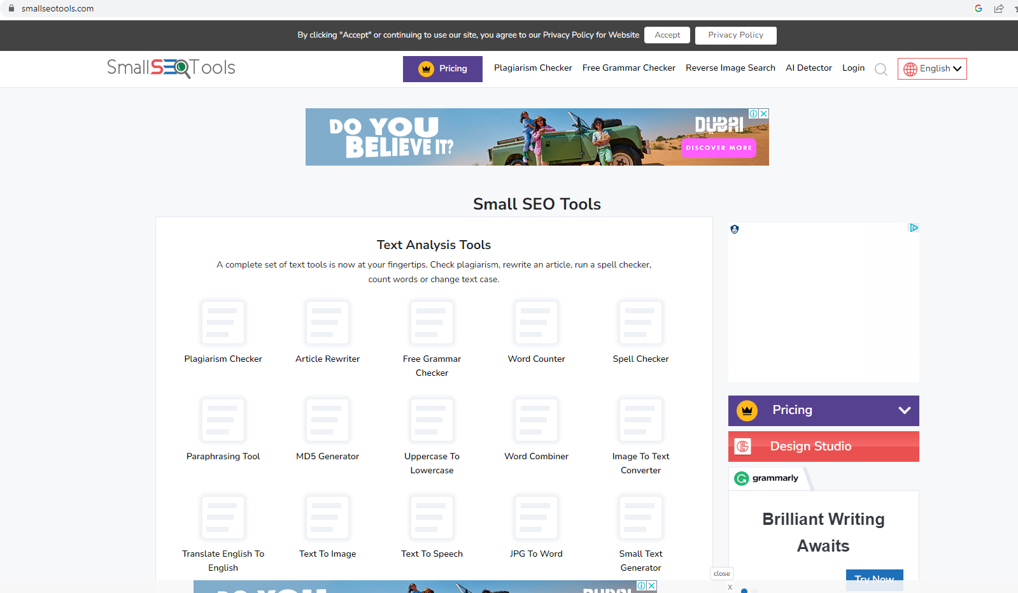Screen dimensions: 1018x593
Task: Click the Pricing button in navigation
Action: point(442,69)
